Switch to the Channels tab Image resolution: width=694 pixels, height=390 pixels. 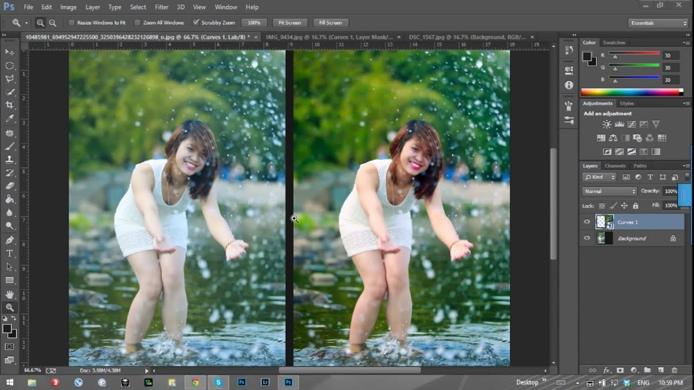[x=615, y=166]
